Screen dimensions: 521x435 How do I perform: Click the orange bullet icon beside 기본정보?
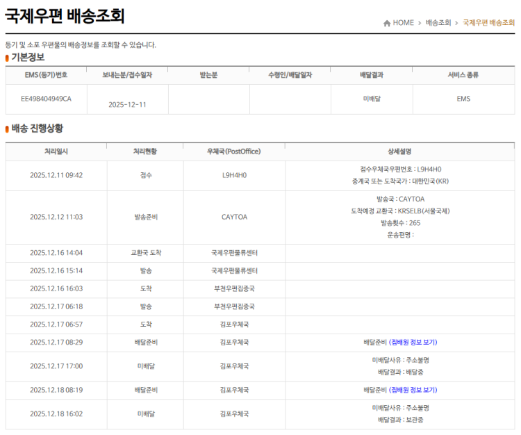8,58
